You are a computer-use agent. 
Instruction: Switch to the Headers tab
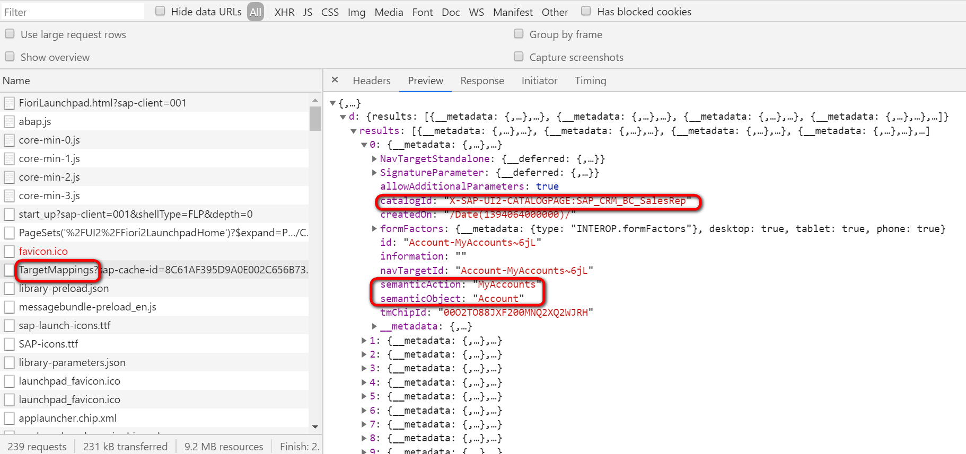(372, 81)
